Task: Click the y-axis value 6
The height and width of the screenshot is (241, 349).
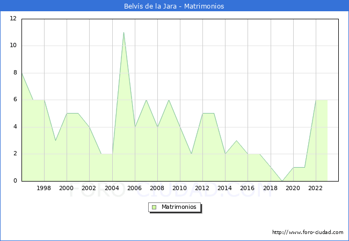Action: 15,100
